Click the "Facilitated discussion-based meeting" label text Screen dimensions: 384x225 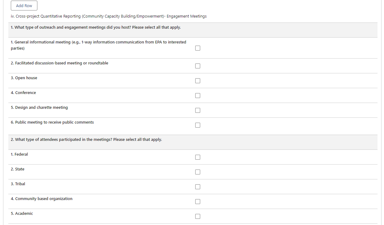coord(60,63)
